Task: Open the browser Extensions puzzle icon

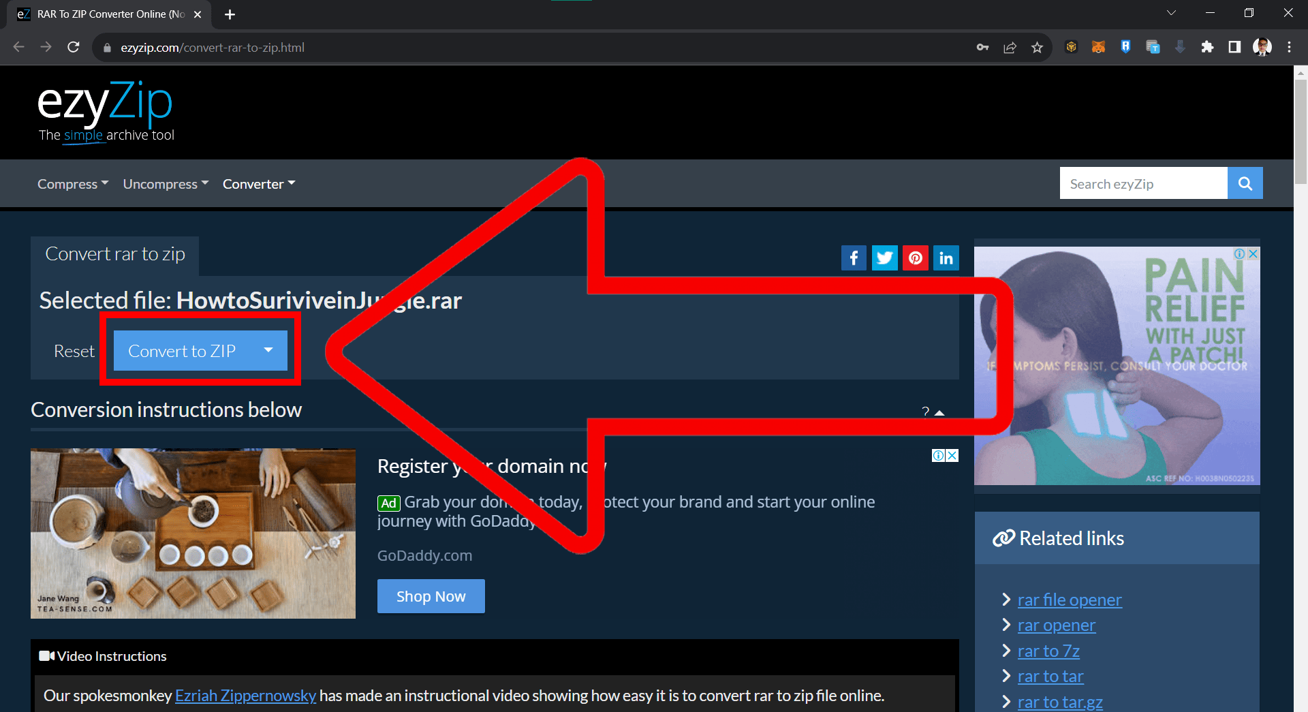Action: click(x=1207, y=47)
